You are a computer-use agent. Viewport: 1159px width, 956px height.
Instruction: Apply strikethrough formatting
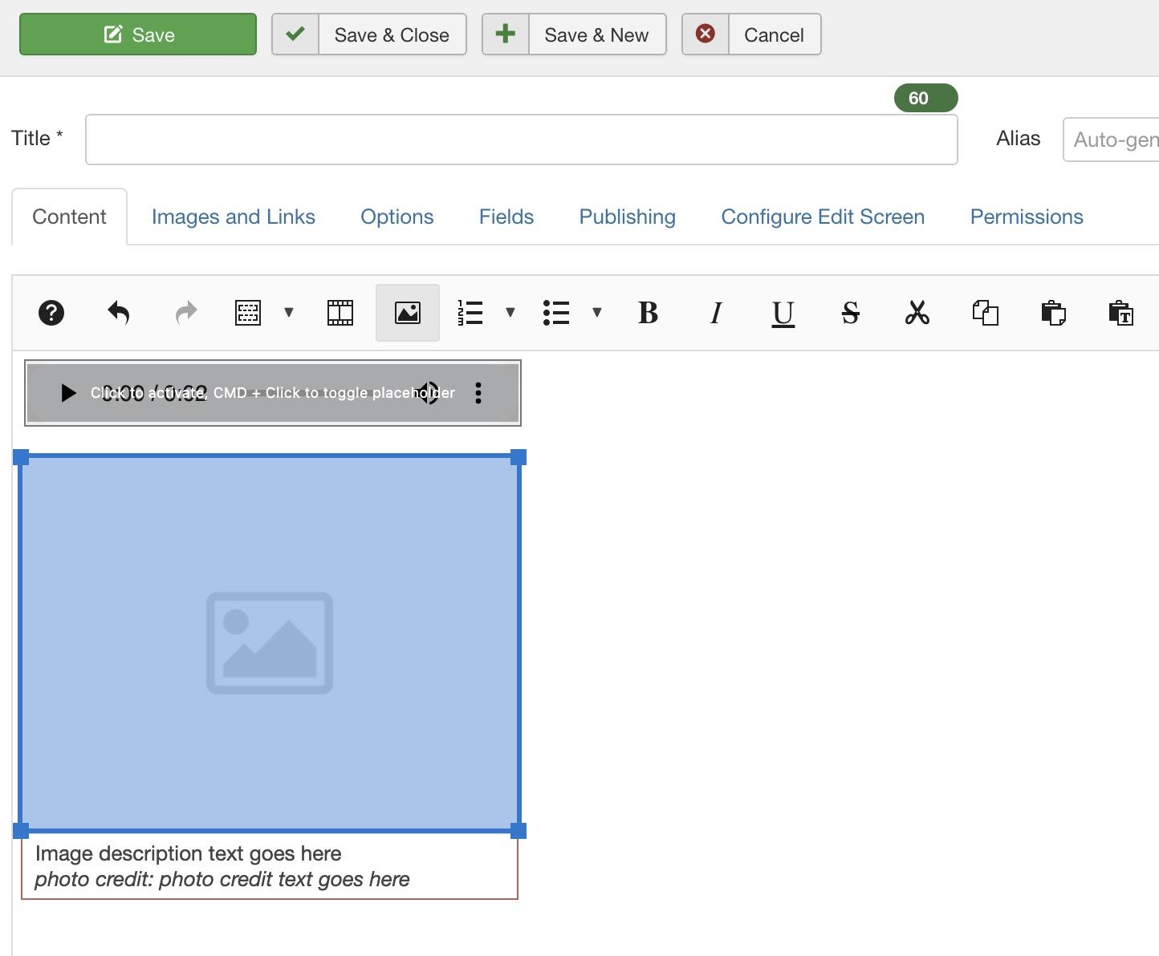[850, 313]
